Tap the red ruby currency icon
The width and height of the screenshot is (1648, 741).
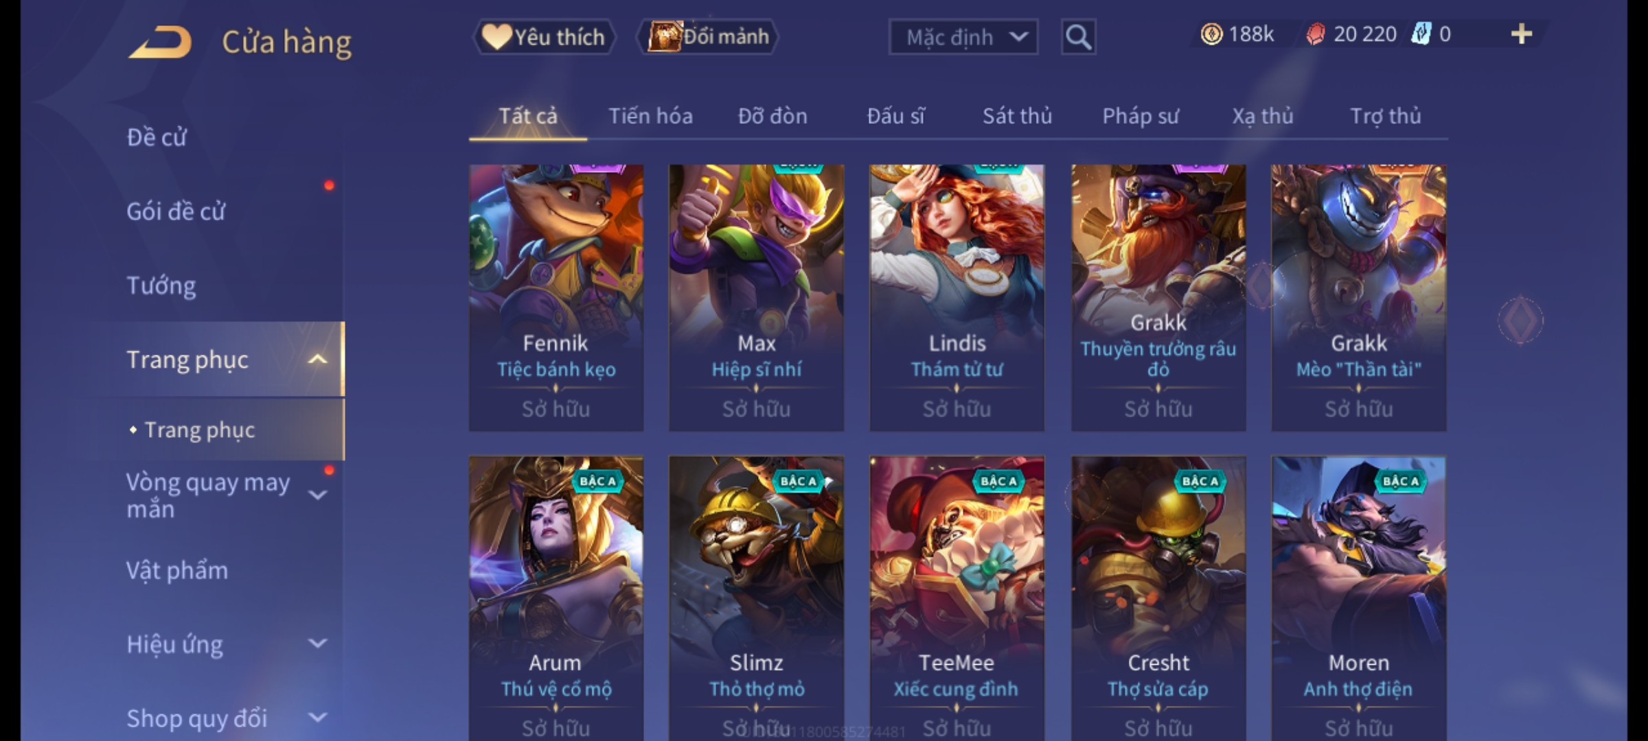pos(1315,34)
